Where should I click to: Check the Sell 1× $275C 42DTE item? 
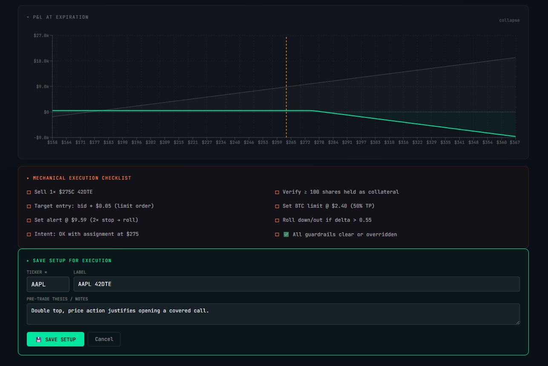click(29, 192)
